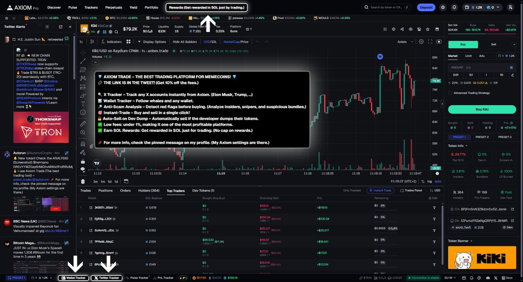Toggle token visibility eye icon
The width and height of the screenshot is (523, 282).
[411, 29]
